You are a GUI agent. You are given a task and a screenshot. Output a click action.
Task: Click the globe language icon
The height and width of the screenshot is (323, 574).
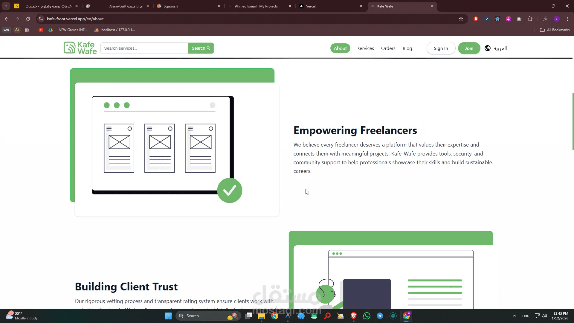tap(487, 48)
